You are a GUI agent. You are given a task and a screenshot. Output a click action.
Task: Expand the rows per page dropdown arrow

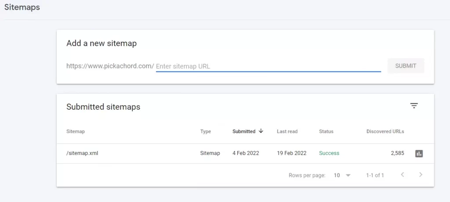pos(348,175)
